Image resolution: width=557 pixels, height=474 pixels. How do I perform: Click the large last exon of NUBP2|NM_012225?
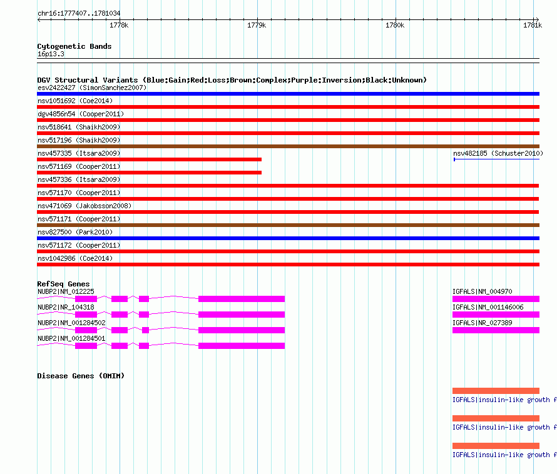pyautogui.click(x=242, y=299)
